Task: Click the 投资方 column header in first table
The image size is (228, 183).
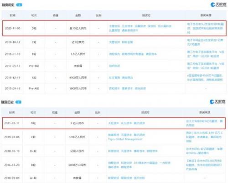Action: (x=146, y=16)
